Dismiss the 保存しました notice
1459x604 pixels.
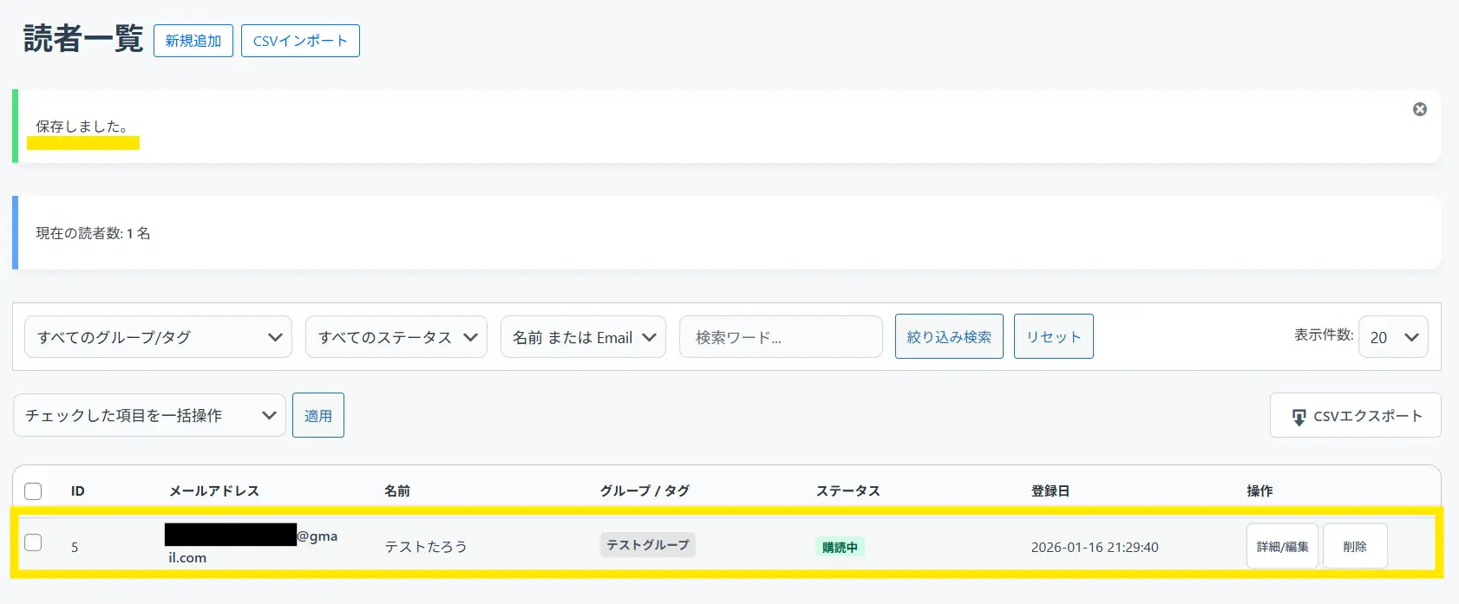[x=1419, y=109]
